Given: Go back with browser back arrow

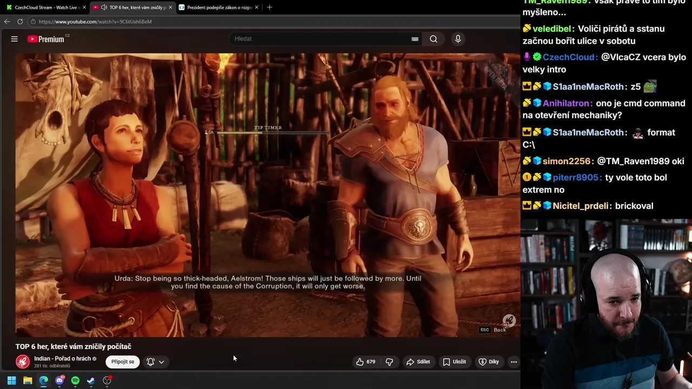Looking at the screenshot, I should 7,22.
